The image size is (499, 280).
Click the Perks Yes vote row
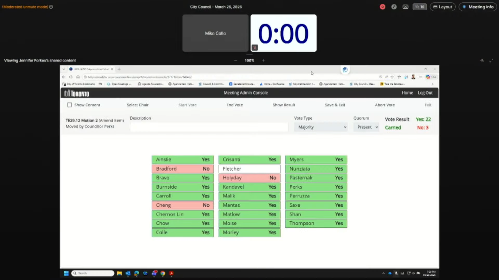[x=316, y=187]
